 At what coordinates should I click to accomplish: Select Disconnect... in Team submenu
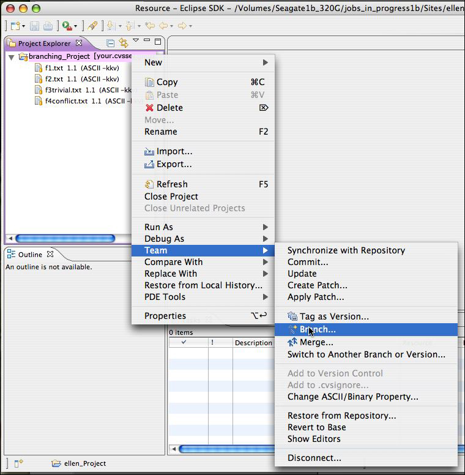coord(314,458)
